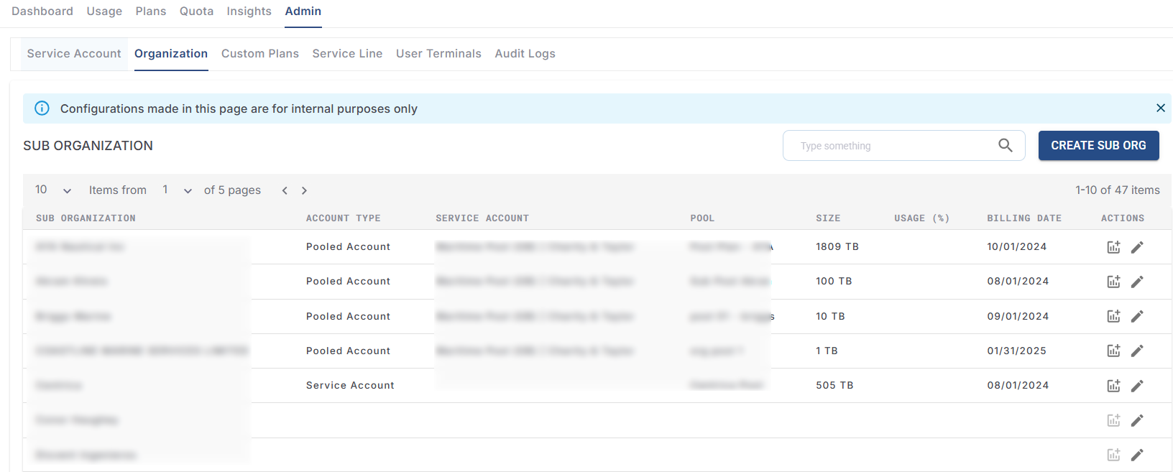1173x472 pixels.
Task: Click the chart icon for the 1809 TB row
Action: [x=1113, y=247]
